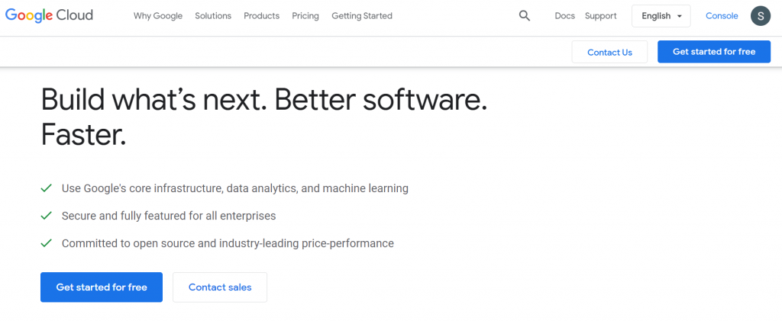The height and width of the screenshot is (321, 782).
Task: Click the search magnifier icon
Action: click(x=524, y=16)
